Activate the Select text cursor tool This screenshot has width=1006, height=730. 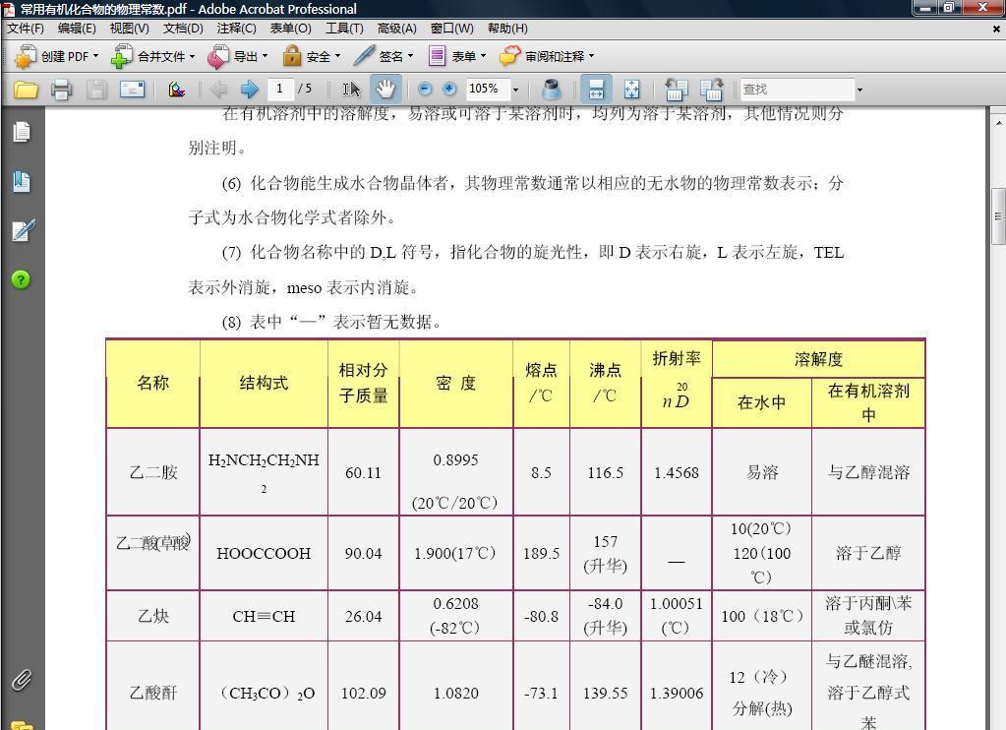(x=351, y=90)
